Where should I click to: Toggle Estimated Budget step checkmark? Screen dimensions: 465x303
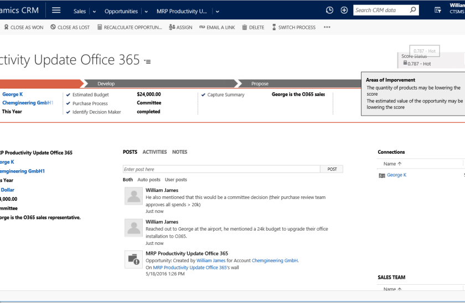pyautogui.click(x=68, y=95)
